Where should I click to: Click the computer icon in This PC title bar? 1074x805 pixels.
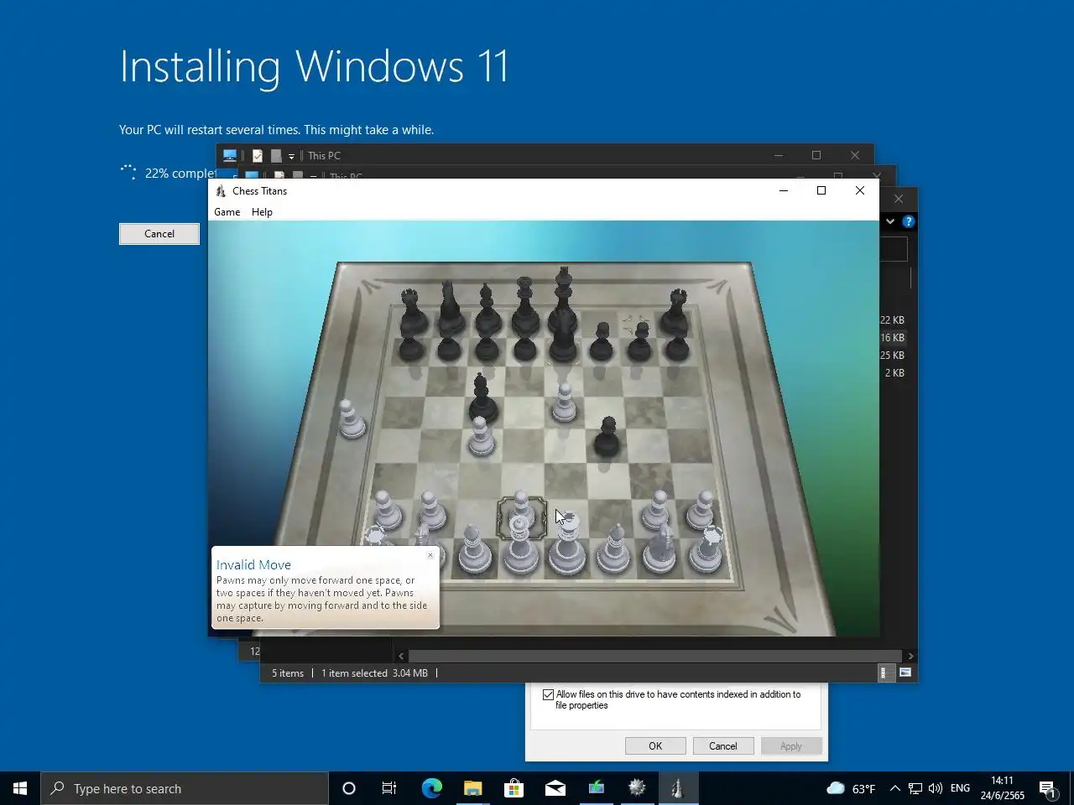pos(229,155)
